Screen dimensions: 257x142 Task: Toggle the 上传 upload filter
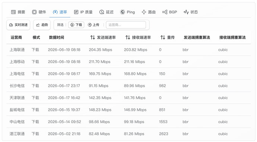coord(93,25)
